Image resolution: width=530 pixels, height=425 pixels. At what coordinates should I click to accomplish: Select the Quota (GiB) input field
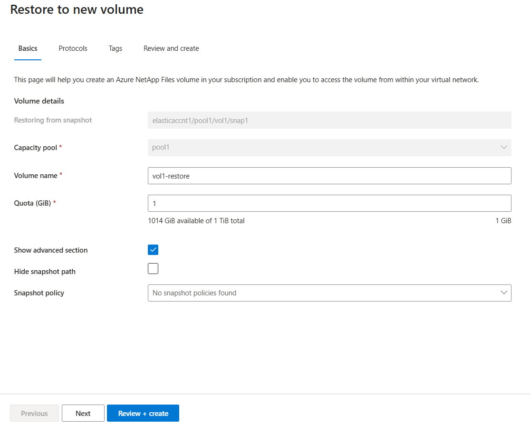[x=329, y=203]
